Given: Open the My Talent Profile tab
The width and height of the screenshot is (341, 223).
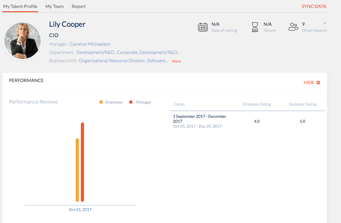Looking at the screenshot, I should coord(20,6).
